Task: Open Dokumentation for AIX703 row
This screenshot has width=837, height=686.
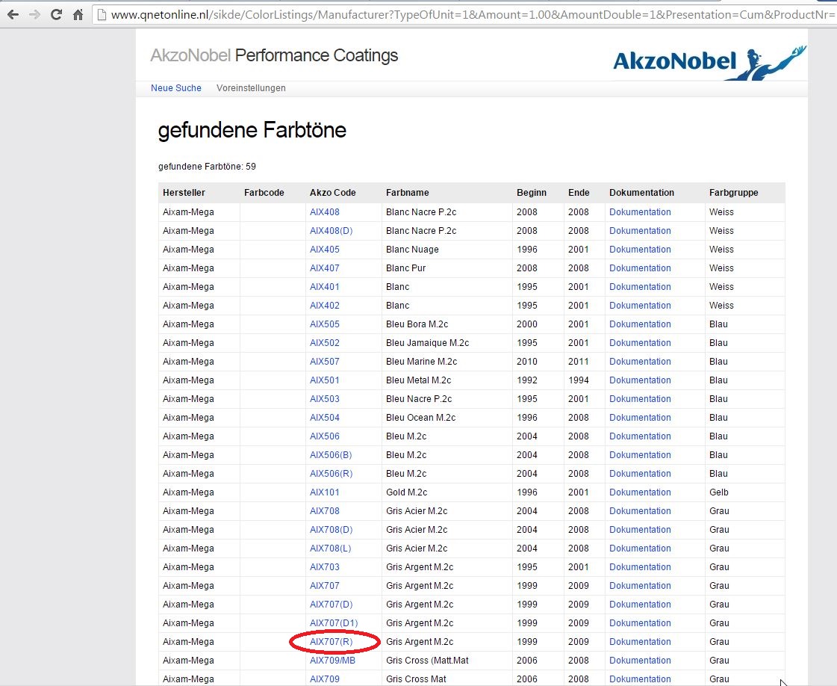Action: click(640, 567)
